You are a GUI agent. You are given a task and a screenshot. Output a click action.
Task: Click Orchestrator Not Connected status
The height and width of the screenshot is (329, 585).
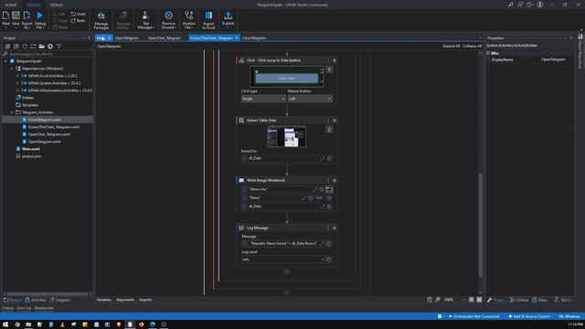(x=473, y=316)
